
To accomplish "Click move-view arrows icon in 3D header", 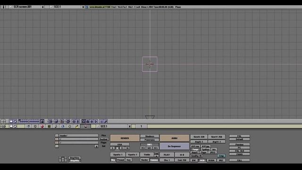I will tap(74, 121).
